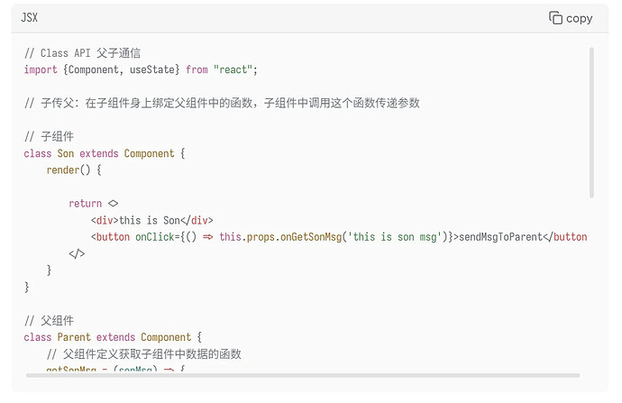Click the copy icon in code header
The width and height of the screenshot is (622, 403).
click(x=555, y=18)
